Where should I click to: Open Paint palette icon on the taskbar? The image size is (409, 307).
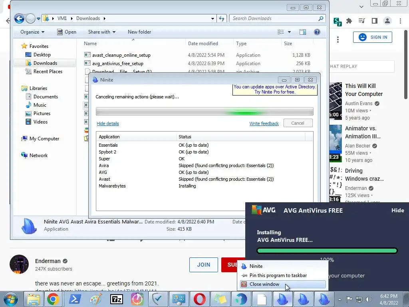(95, 299)
